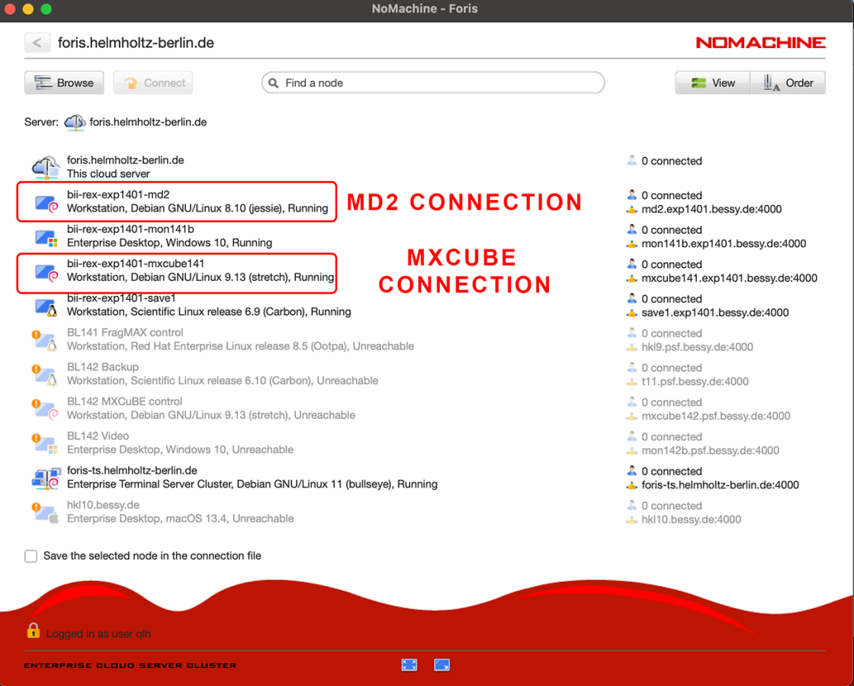Select the BL142 Backup node icon

45,375
